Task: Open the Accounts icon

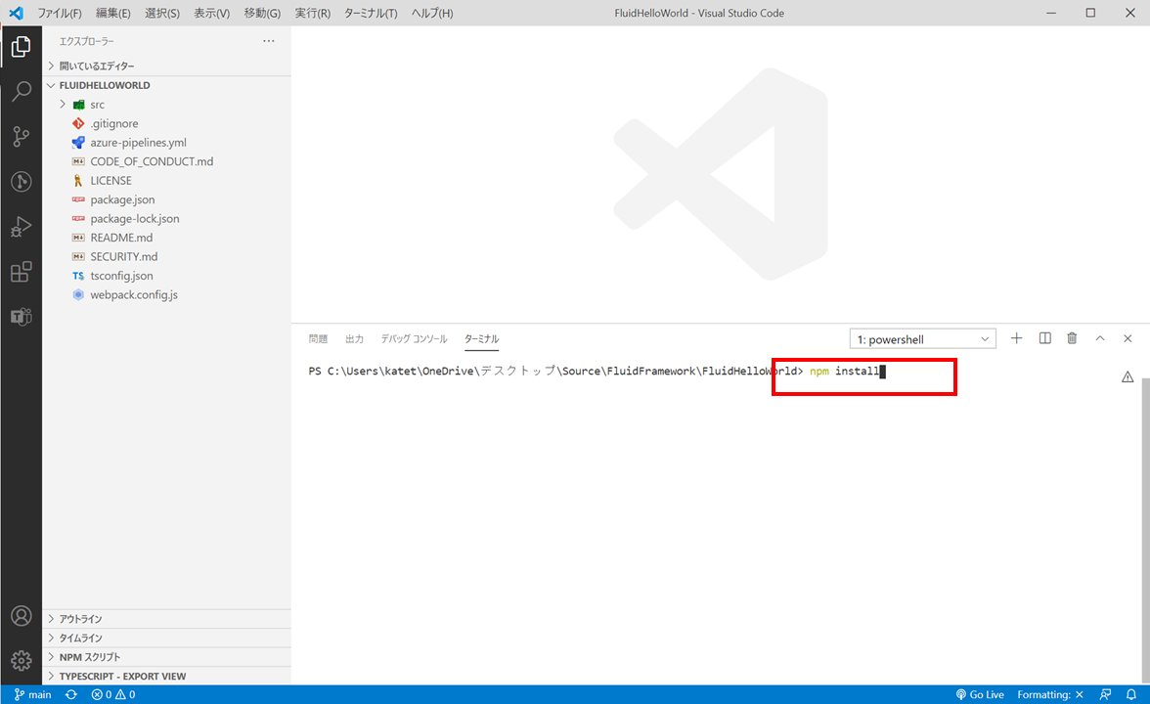Action: [x=22, y=615]
